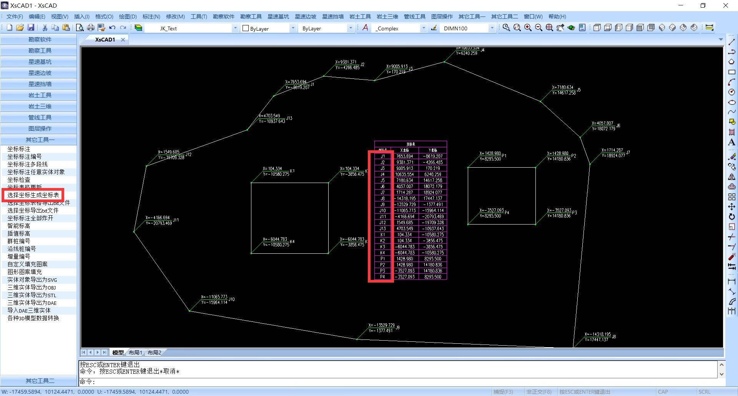Run 各种3D模型数据转换 command
738x396 pixels.
click(33, 318)
